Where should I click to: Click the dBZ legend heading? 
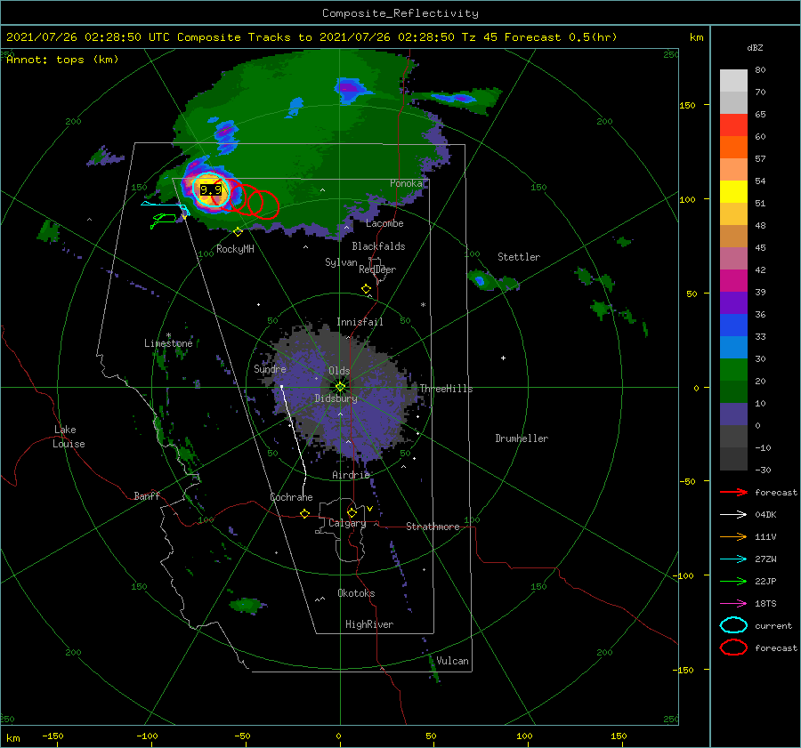point(755,48)
